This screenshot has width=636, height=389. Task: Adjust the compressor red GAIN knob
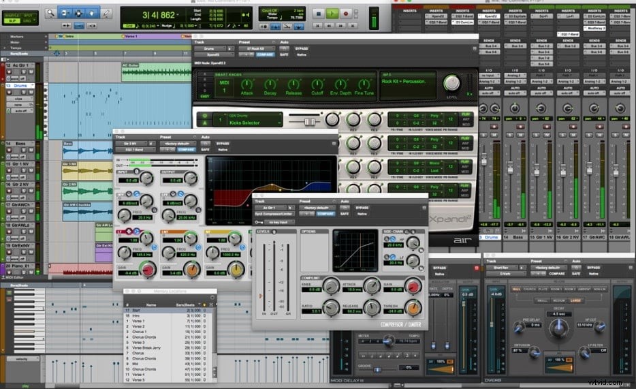tap(413, 286)
